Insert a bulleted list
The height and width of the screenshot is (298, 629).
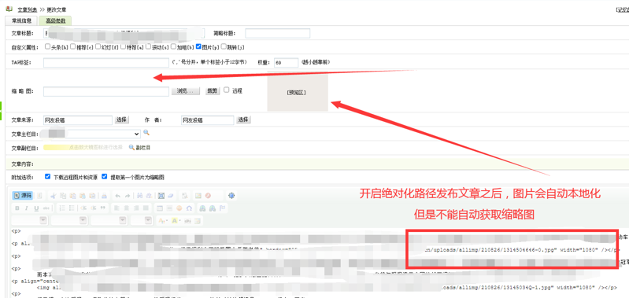point(72,208)
